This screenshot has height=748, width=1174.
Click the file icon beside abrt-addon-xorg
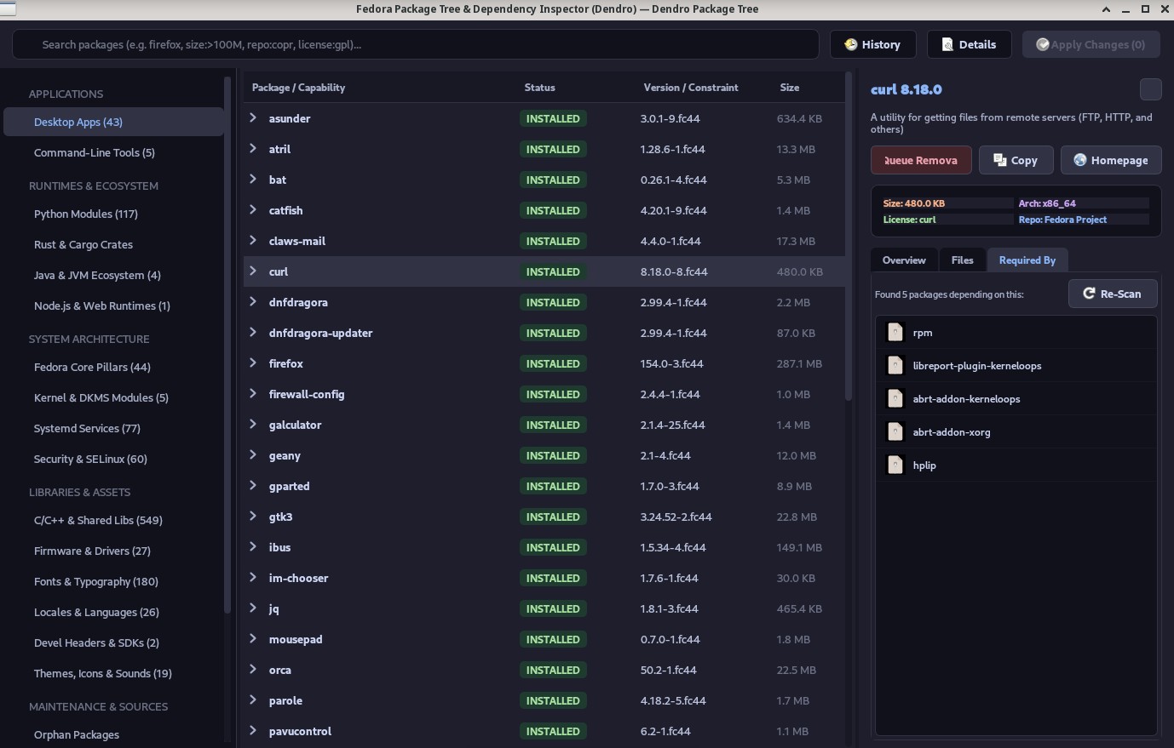(895, 432)
